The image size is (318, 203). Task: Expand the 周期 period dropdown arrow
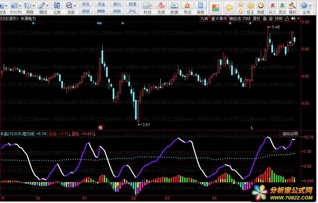click(34, 6)
